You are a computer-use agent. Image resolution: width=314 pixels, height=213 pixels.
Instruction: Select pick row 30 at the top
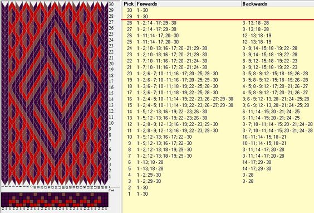[218, 10]
